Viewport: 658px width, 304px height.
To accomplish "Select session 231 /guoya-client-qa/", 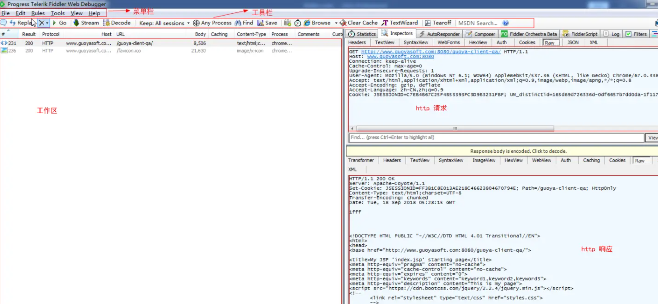I will point(171,43).
